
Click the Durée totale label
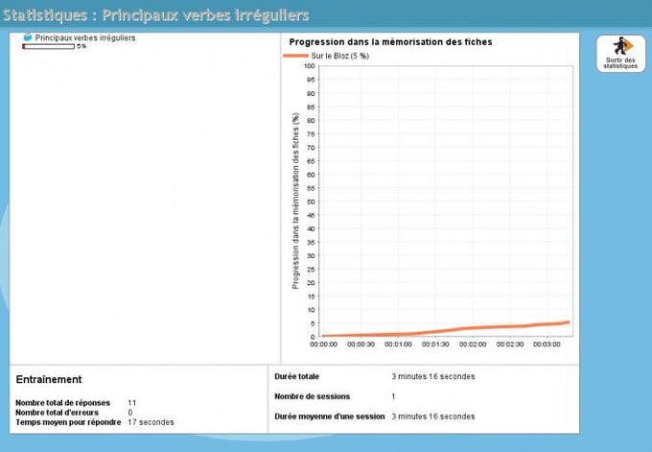tap(296, 376)
